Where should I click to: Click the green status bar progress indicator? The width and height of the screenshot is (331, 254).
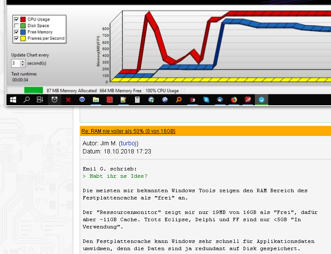click(x=34, y=90)
